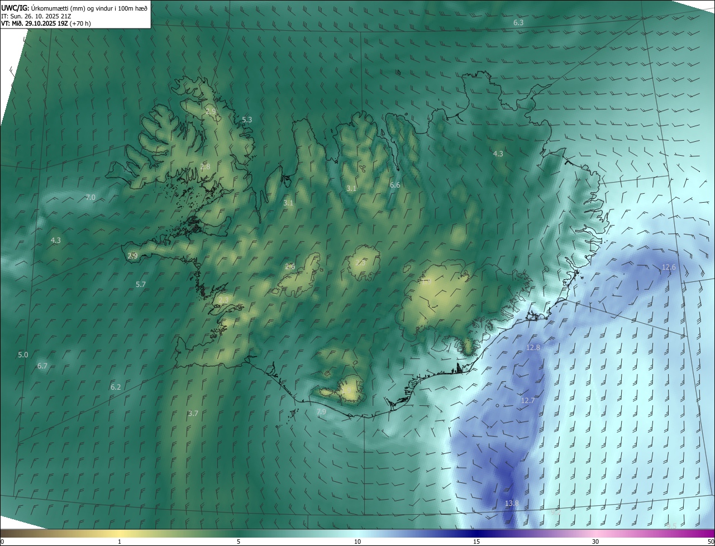This screenshot has height=546, width=715.
Task: Click the 12.6 value on the map
Action: click(x=669, y=267)
